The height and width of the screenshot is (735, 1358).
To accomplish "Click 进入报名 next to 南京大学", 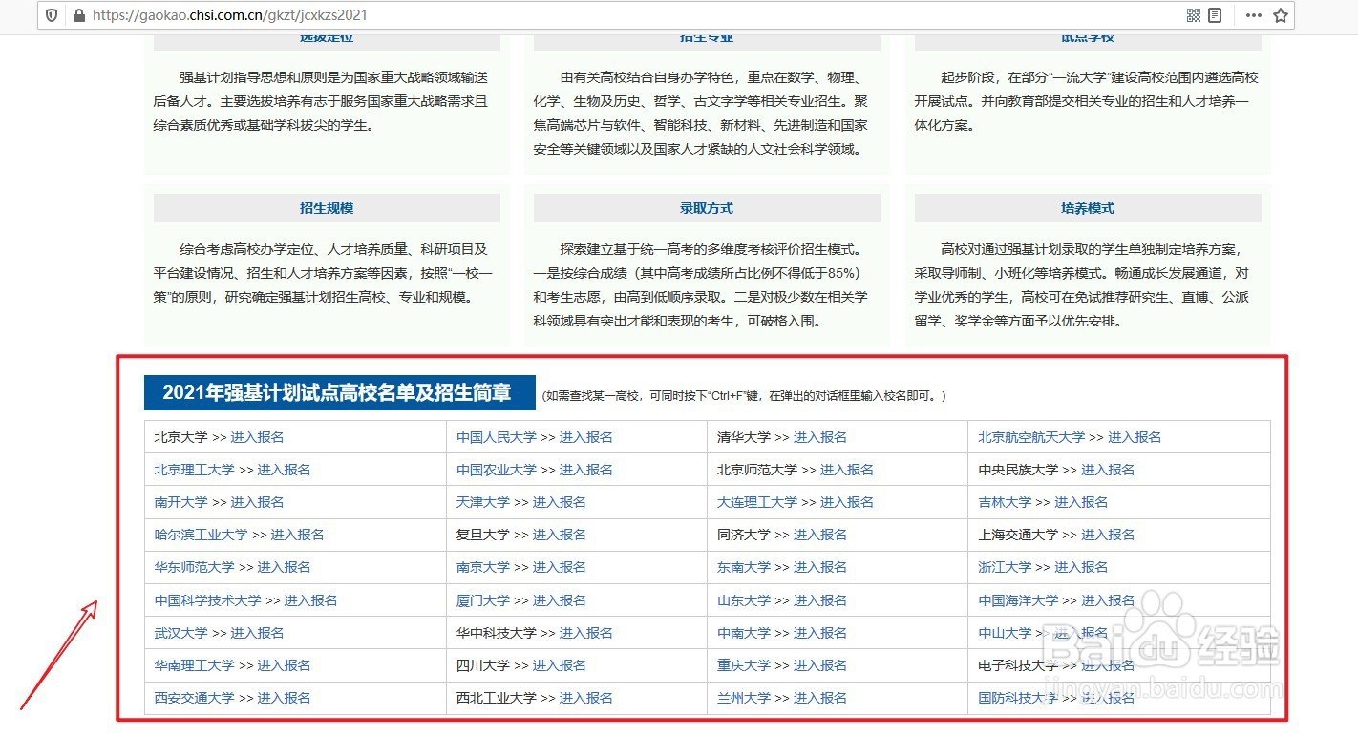I will click(559, 567).
